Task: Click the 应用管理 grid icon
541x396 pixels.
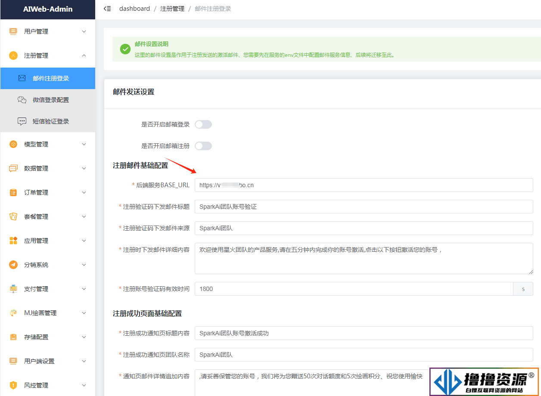Action: (13, 241)
